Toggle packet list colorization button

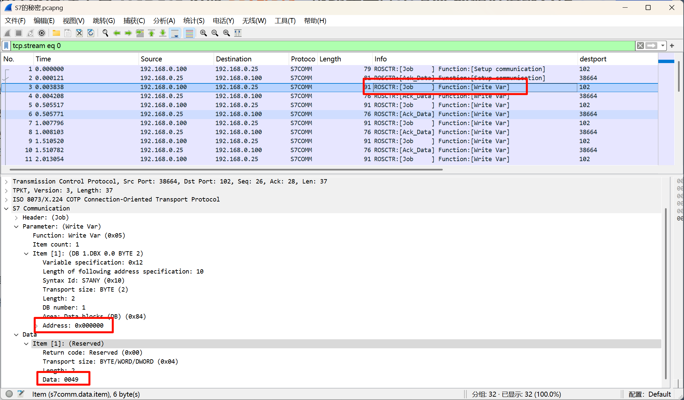[189, 33]
